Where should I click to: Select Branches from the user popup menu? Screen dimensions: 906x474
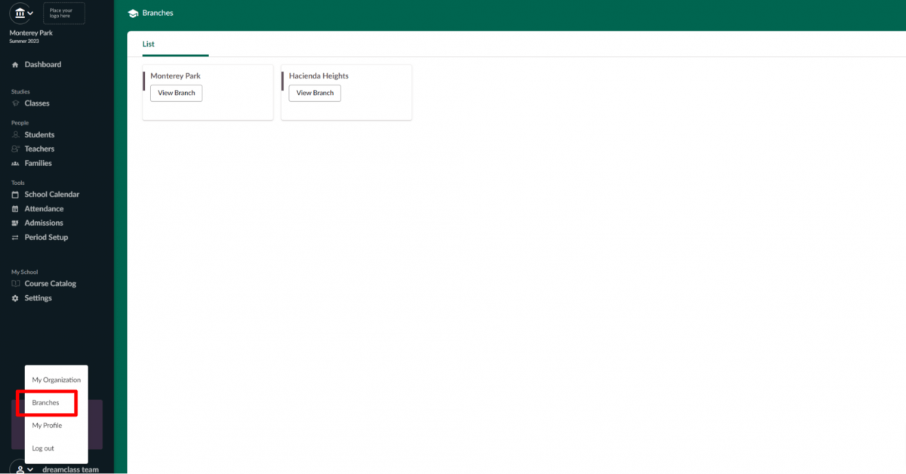(x=45, y=403)
